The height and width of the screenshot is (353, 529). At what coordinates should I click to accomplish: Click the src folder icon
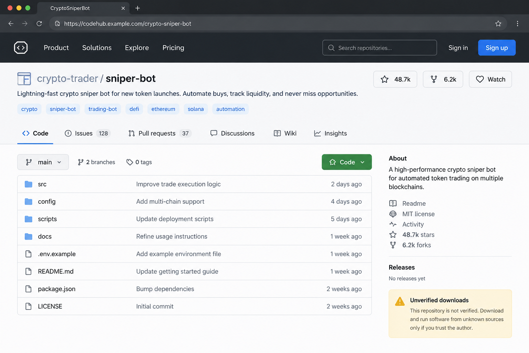(x=29, y=184)
